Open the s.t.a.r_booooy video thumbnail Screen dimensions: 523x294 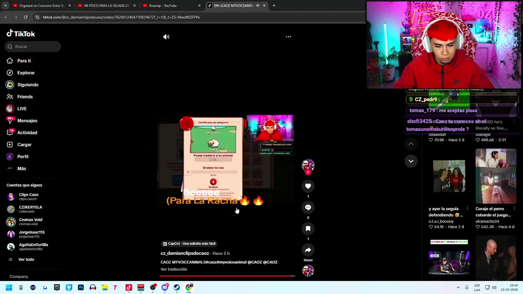(449, 176)
